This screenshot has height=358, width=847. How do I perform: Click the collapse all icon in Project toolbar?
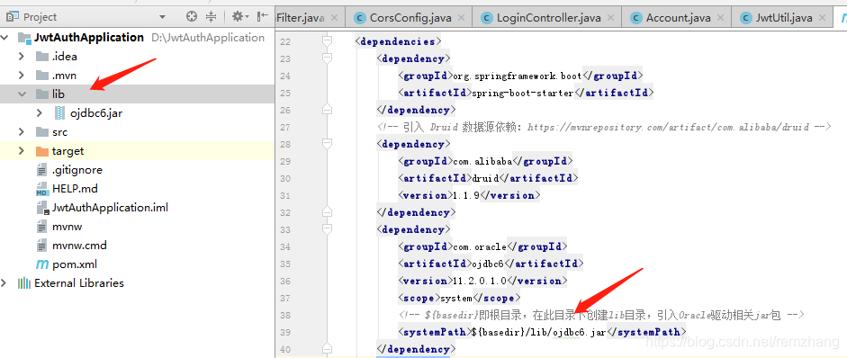(x=212, y=17)
